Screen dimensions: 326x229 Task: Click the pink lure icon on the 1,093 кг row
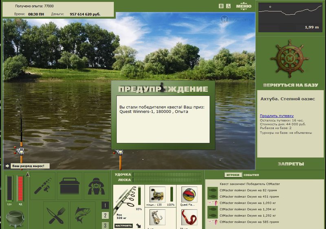point(213,203)
